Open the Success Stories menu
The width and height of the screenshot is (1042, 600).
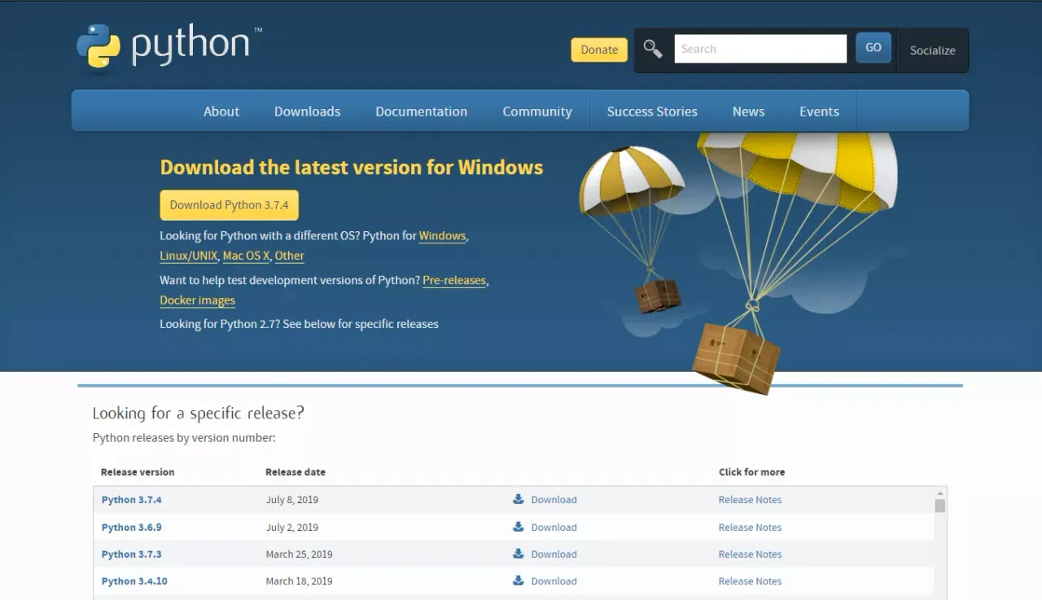click(x=652, y=112)
